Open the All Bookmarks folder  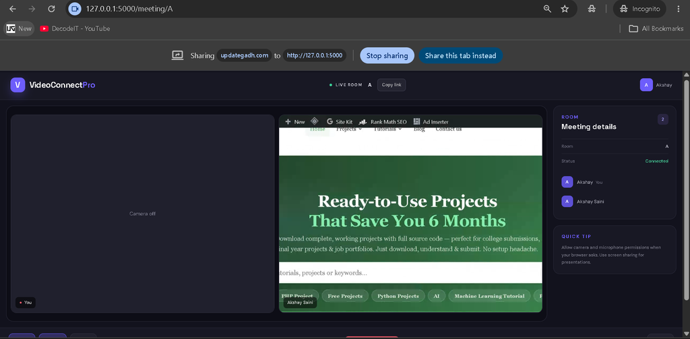[656, 28]
